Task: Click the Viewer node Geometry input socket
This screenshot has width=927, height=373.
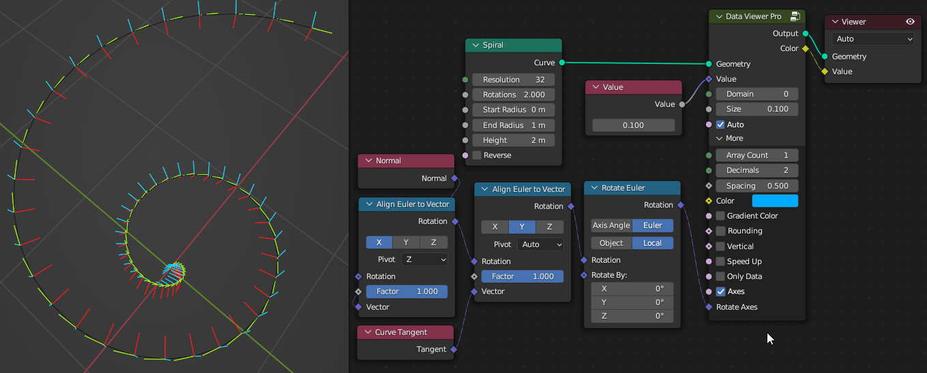Action: (x=825, y=56)
